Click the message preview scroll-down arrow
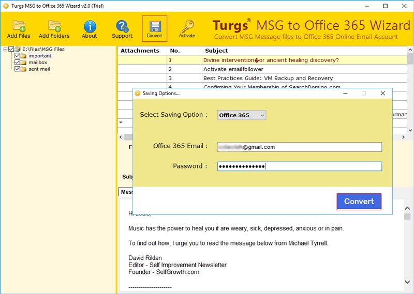Viewport: 414px width, 294px height. (407, 282)
